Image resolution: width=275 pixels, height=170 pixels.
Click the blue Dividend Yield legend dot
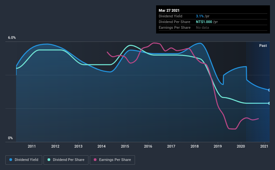pyautogui.click(x=11, y=160)
